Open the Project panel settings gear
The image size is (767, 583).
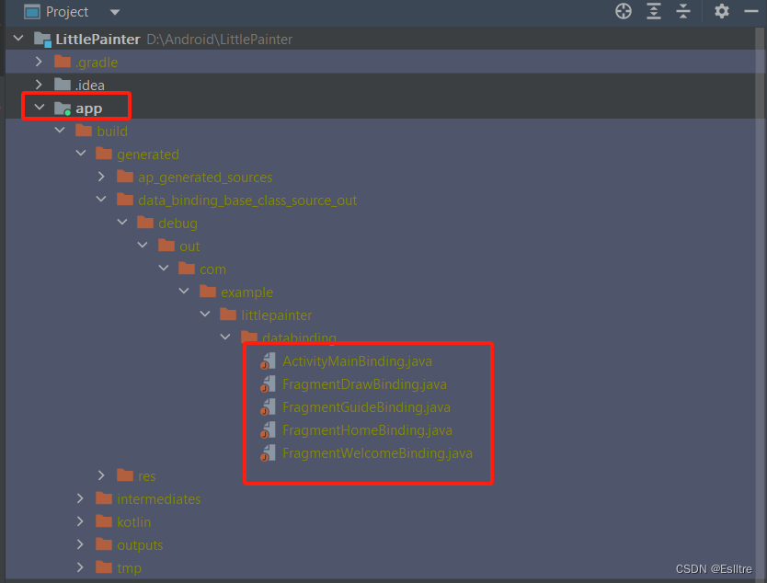pyautogui.click(x=722, y=12)
